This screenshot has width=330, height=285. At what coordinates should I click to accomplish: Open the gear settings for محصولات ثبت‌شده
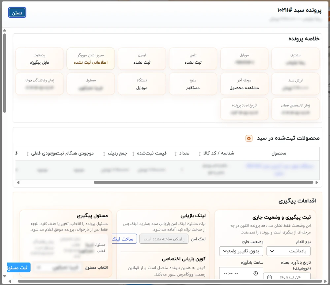tap(249, 138)
